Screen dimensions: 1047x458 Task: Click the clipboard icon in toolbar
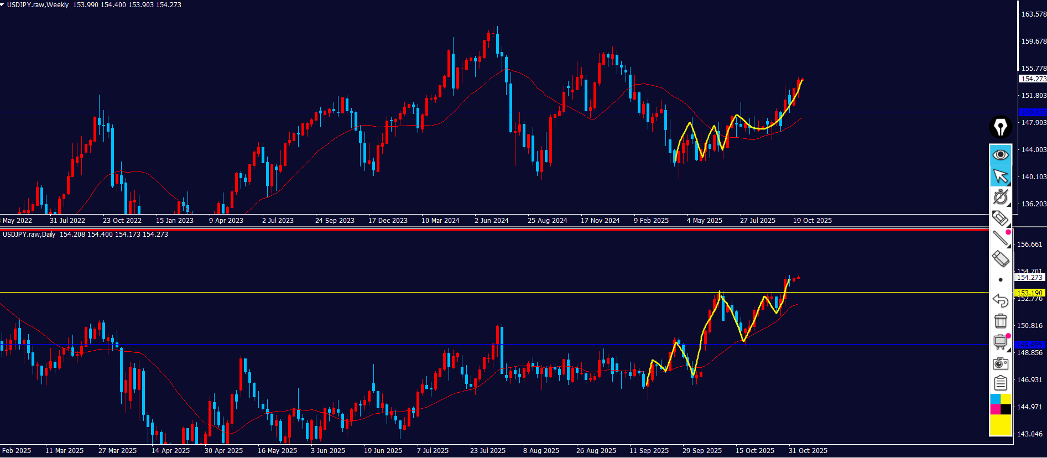point(1000,383)
